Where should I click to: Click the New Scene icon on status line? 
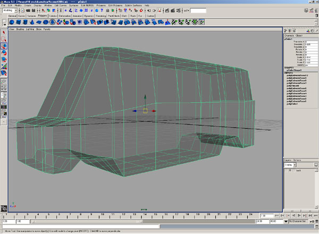23,11
